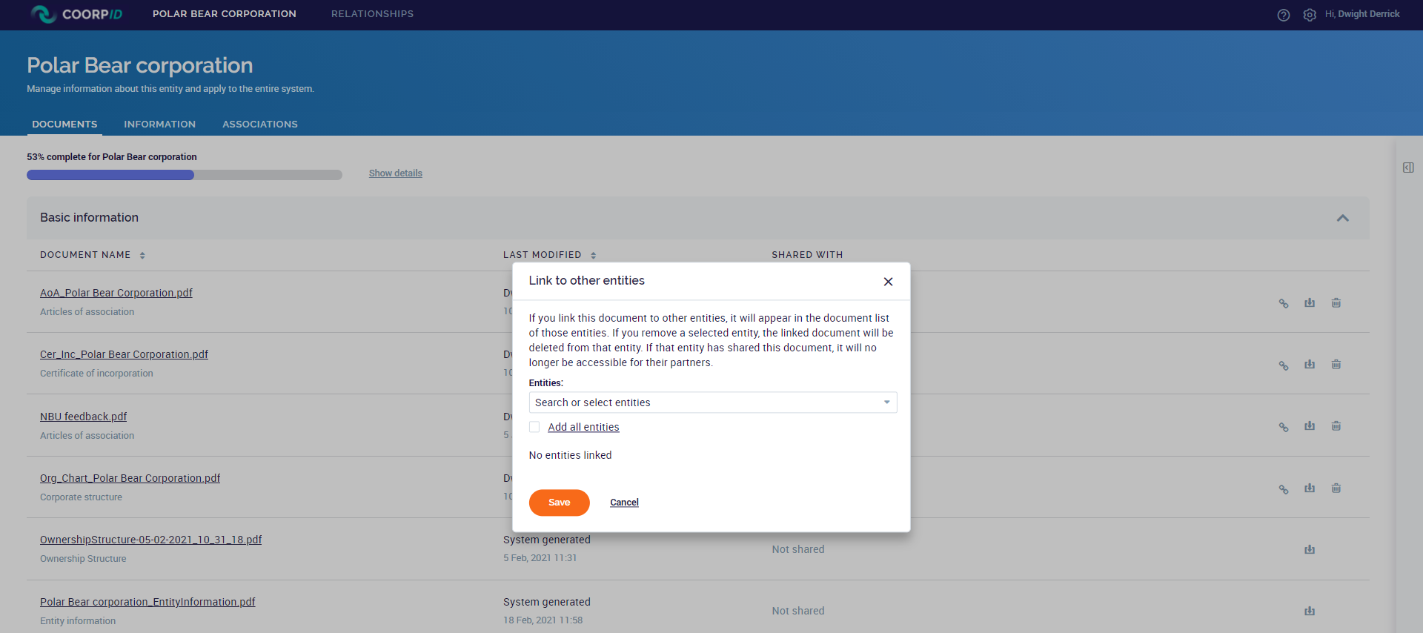Click the Shared With column header
Image resolution: width=1423 pixels, height=633 pixels.
807,255
